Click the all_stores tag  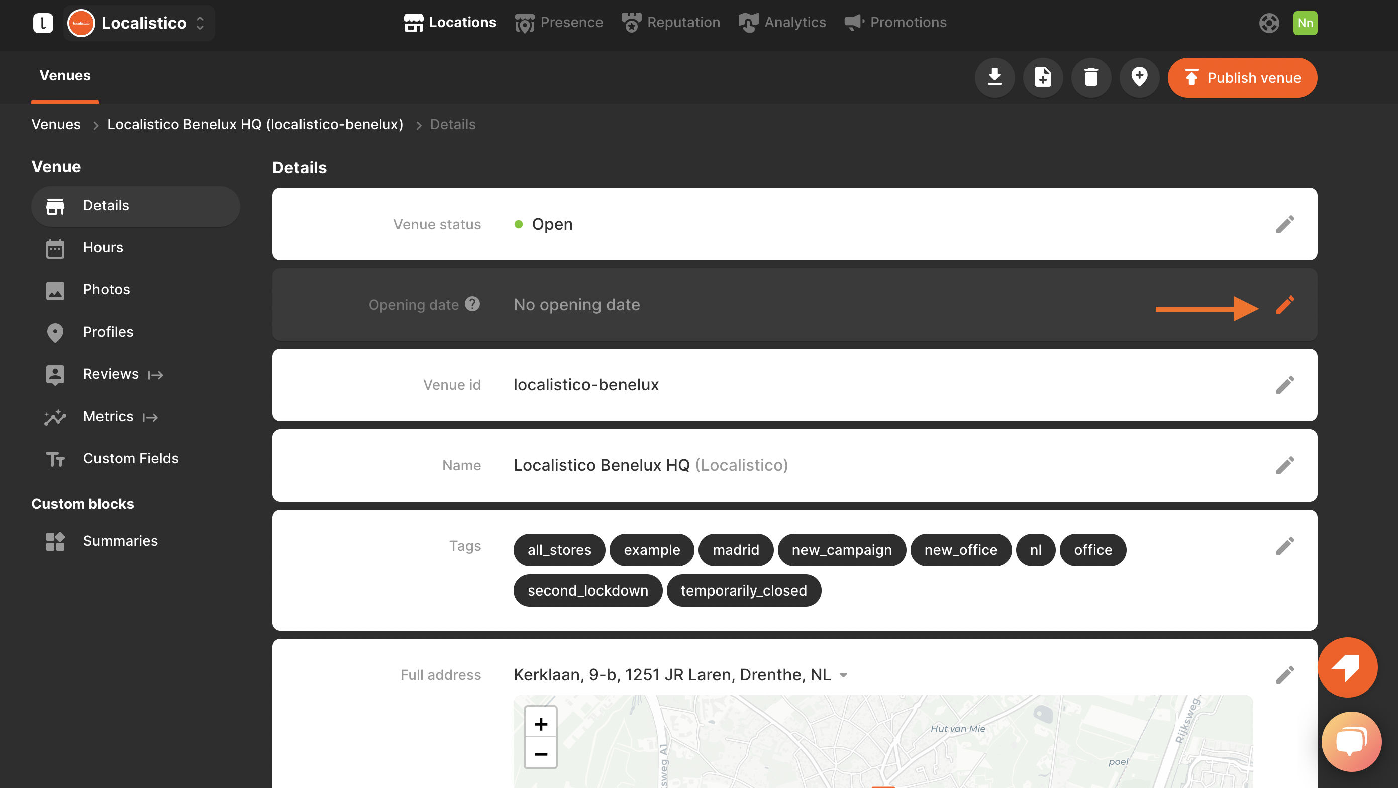coord(559,550)
